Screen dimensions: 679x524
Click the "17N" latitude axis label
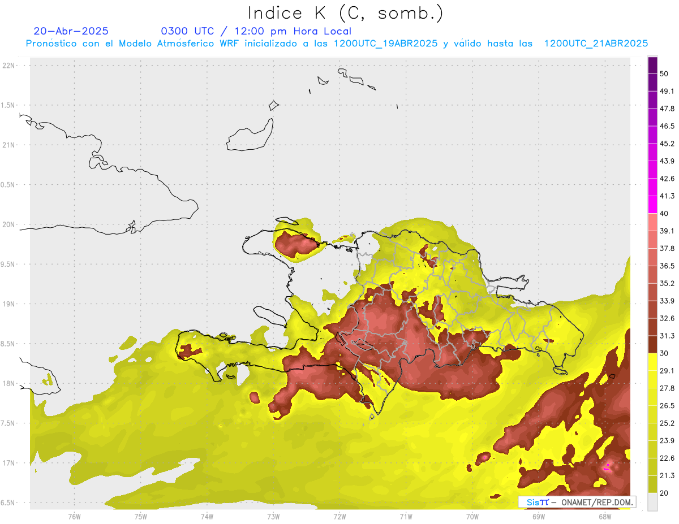[x=8, y=463]
